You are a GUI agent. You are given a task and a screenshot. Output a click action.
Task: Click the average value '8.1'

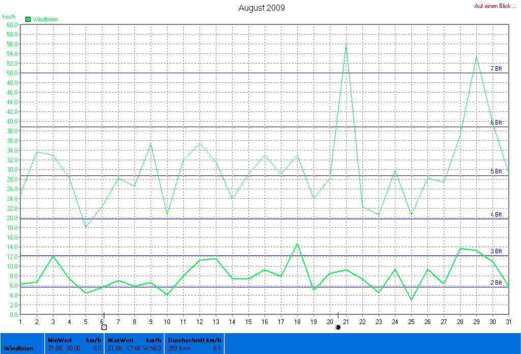[217, 348]
